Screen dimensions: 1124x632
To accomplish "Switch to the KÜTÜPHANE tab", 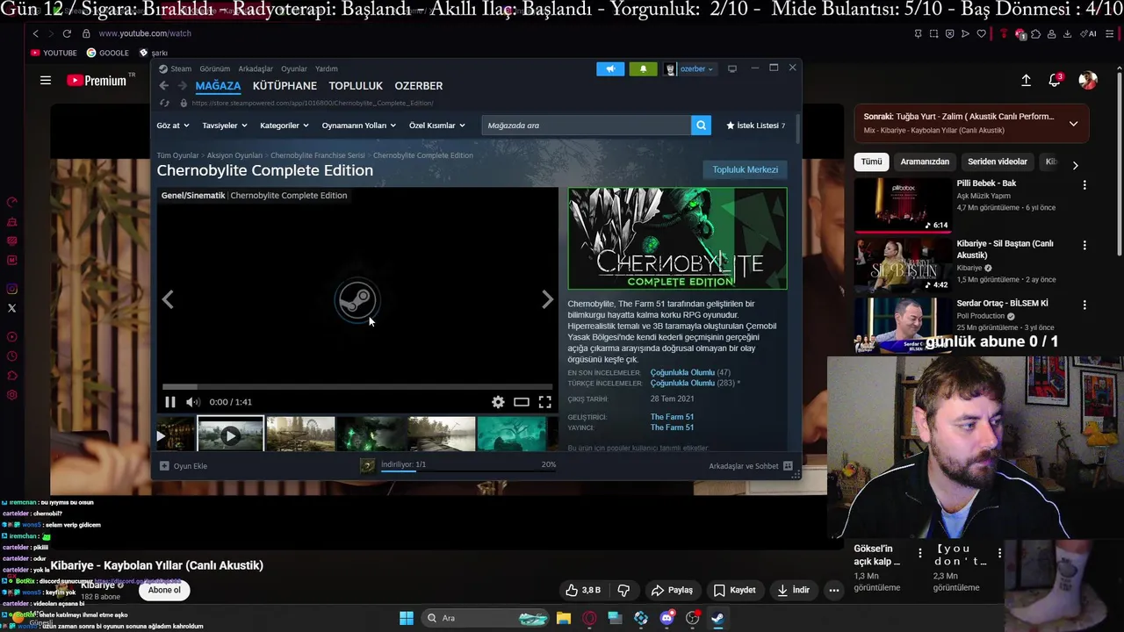I will [x=285, y=86].
